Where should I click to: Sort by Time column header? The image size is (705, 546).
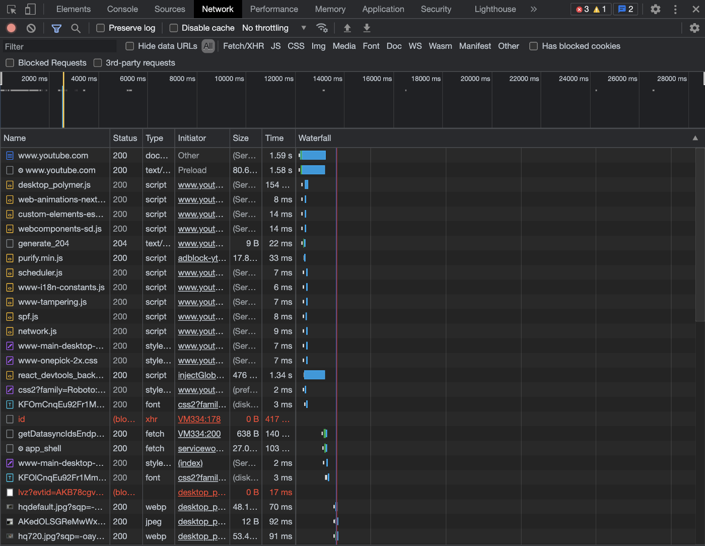click(x=278, y=138)
